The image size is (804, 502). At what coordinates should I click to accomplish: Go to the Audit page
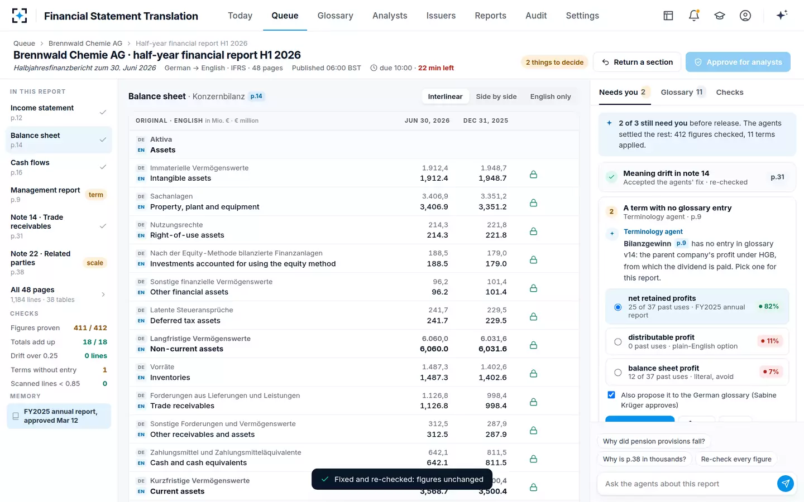click(x=536, y=16)
